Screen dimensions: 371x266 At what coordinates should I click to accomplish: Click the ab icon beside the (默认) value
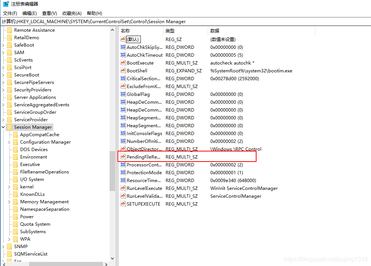click(123, 39)
